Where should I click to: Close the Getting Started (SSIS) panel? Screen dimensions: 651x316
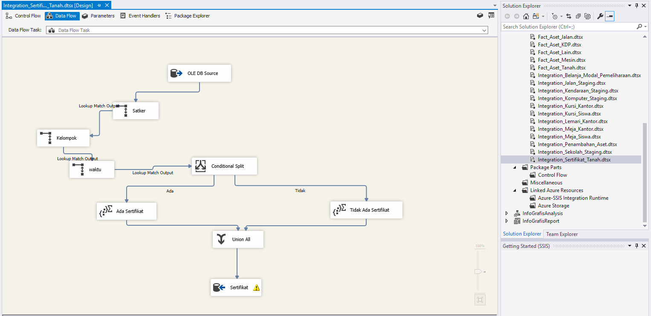pos(645,246)
